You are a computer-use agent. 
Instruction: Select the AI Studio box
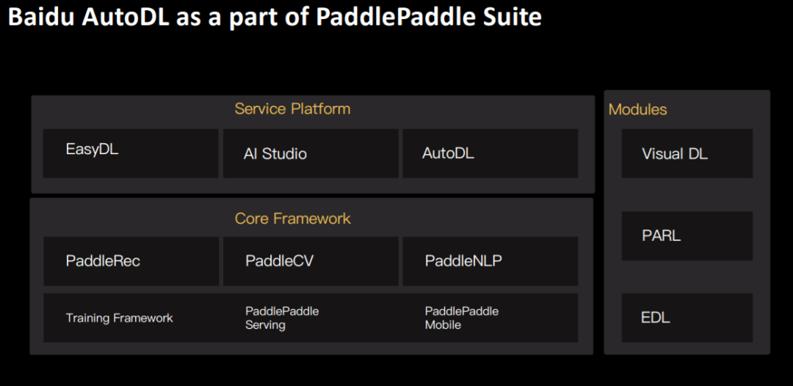click(x=311, y=153)
